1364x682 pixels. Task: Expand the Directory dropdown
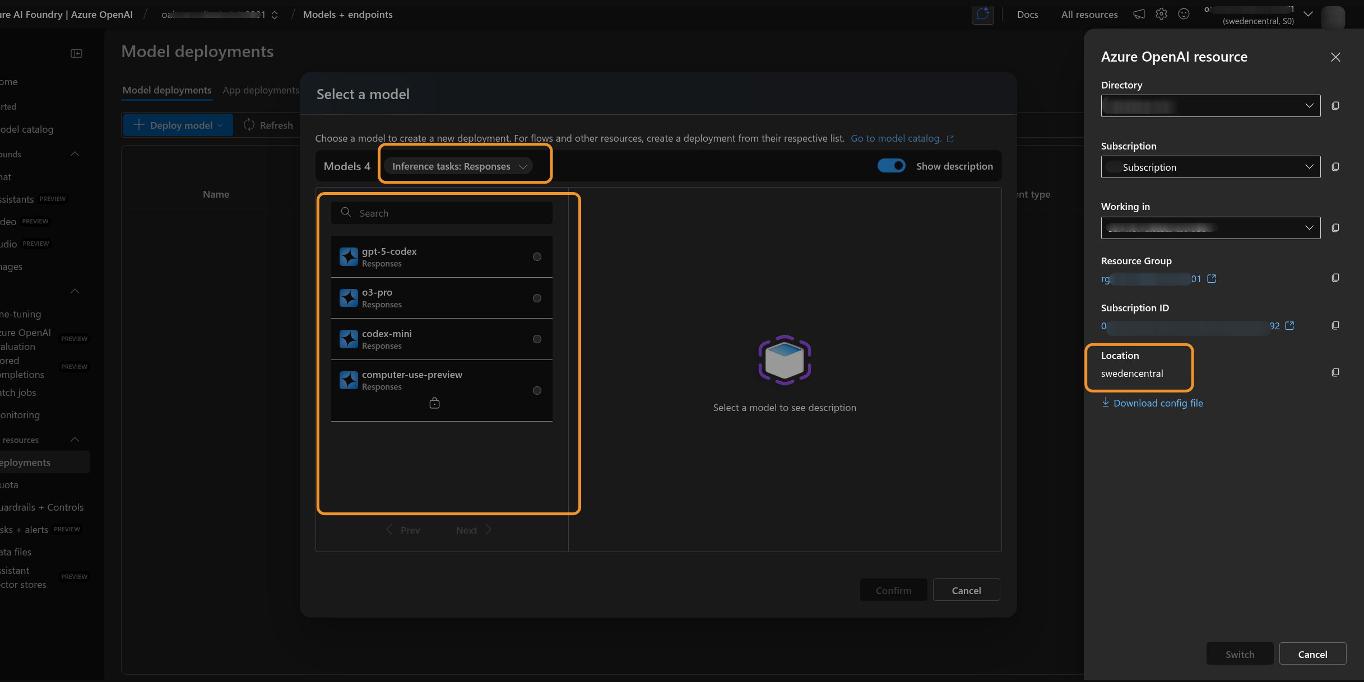(1210, 106)
